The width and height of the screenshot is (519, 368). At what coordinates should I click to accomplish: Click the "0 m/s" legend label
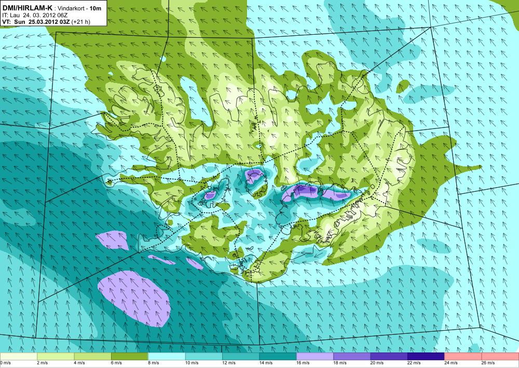click(x=5, y=363)
